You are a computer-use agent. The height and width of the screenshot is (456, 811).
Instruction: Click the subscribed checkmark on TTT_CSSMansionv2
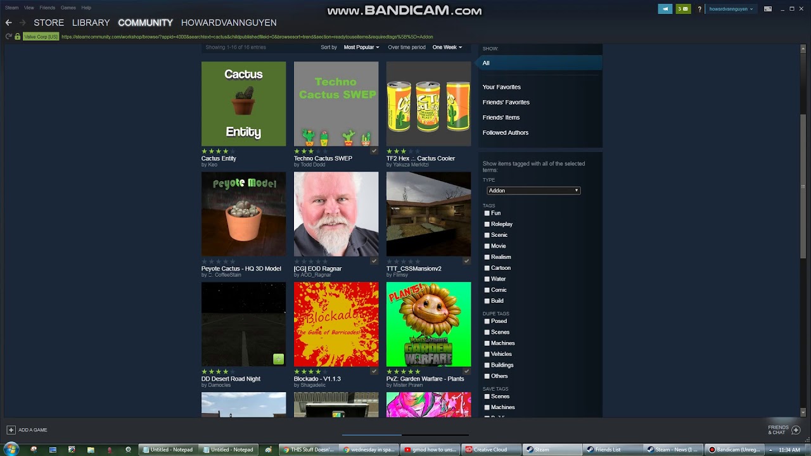466,261
